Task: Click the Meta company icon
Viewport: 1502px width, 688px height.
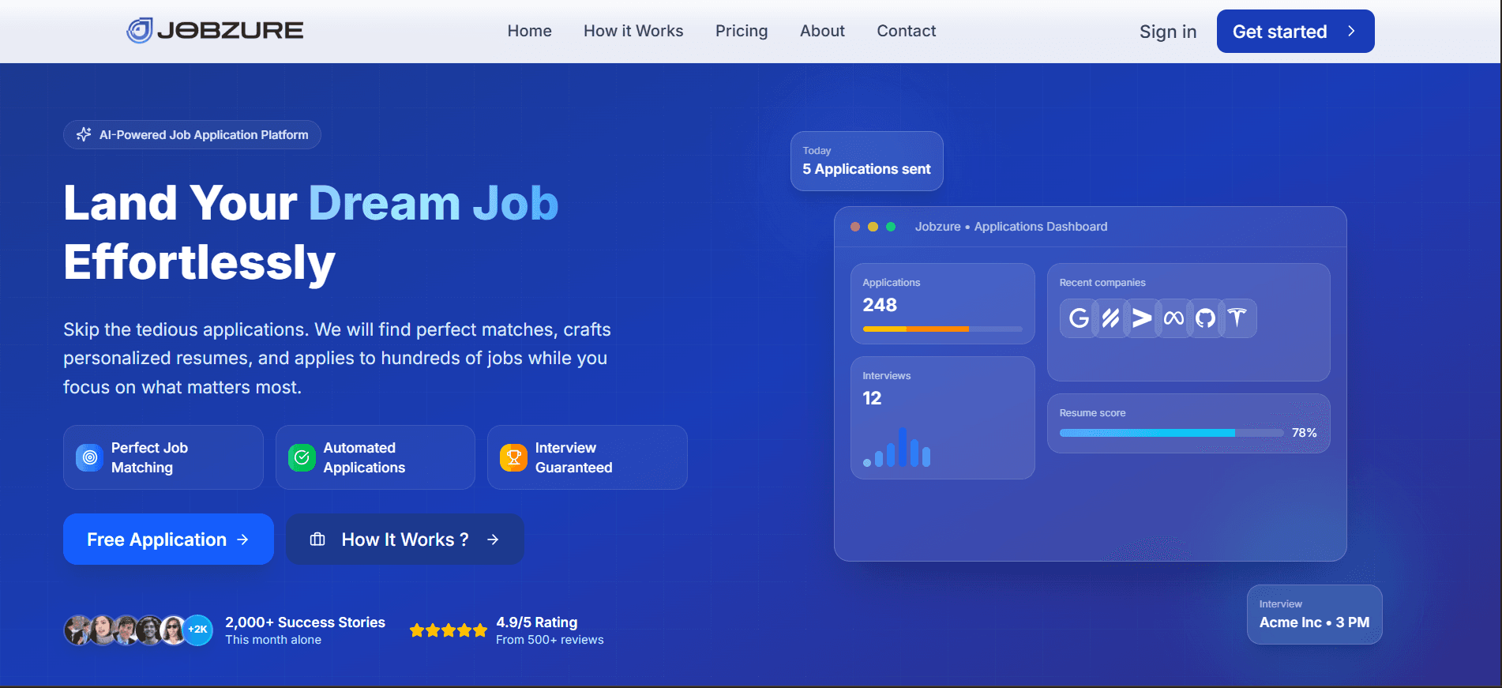Action: point(1173,318)
